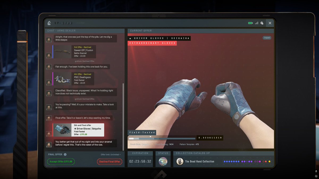
Task: Click the 'Driver Gloves | Seigaiha' title
Action: pyautogui.click(x=159, y=38)
